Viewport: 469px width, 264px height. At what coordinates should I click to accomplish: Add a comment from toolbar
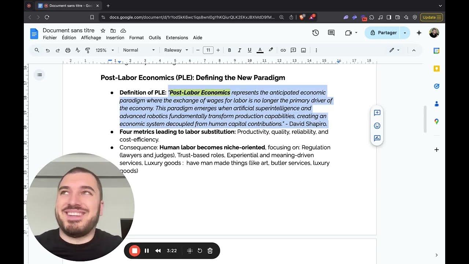tap(293, 50)
